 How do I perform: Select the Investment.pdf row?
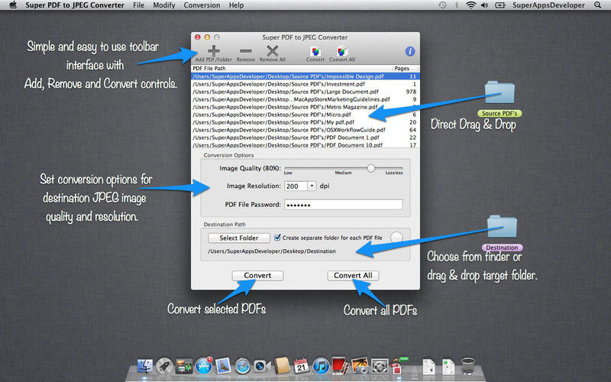pos(305,84)
